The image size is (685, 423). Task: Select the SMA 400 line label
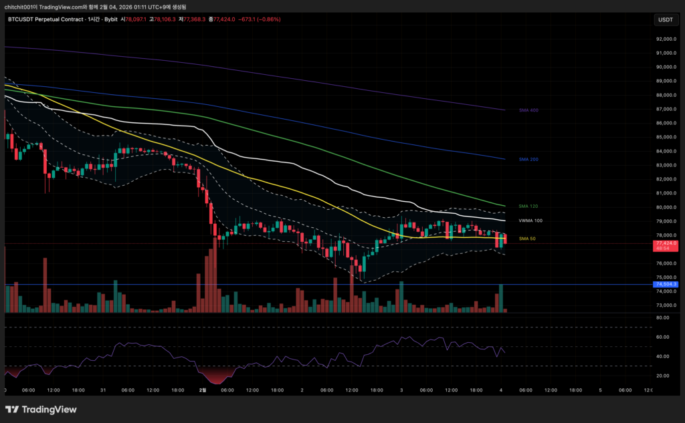[529, 110]
